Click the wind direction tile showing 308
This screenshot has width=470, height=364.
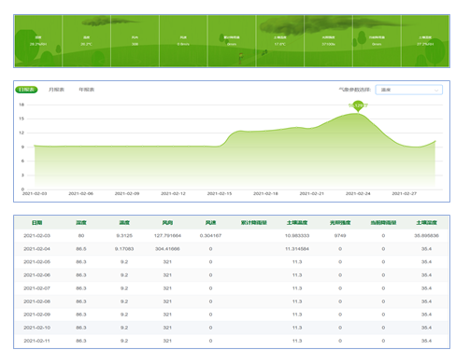pyautogui.click(x=135, y=41)
